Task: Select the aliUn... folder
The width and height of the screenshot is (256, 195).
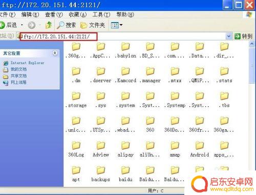Action: [x=150, y=149]
